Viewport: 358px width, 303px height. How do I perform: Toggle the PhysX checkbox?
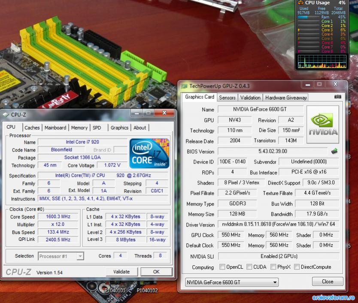273,267
